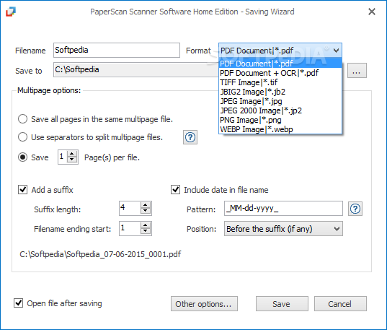Choose TIFF Image|*.tif format

click(x=280, y=82)
